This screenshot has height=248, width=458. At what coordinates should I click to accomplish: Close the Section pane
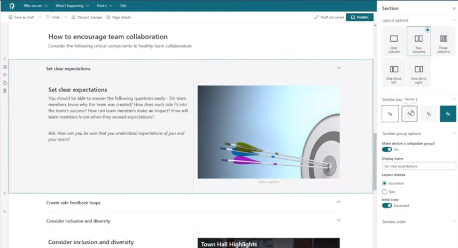(454, 9)
